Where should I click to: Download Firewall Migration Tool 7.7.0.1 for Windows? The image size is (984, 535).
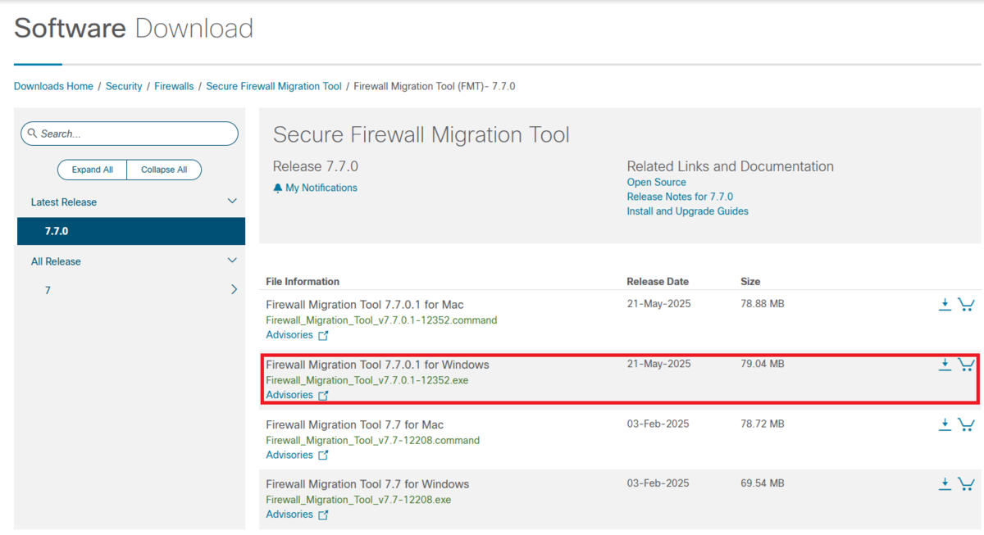coord(945,365)
